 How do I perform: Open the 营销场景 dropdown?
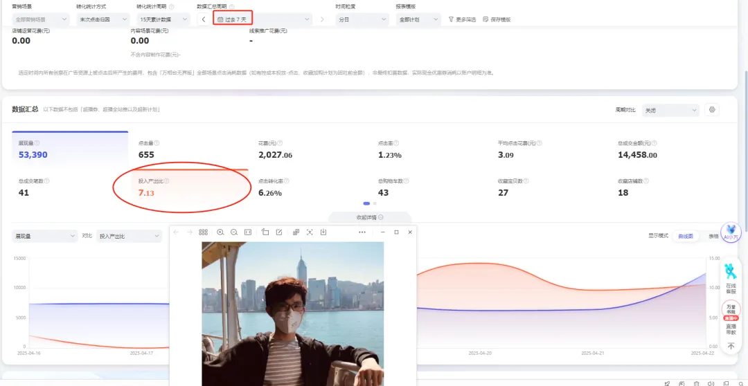point(41,19)
